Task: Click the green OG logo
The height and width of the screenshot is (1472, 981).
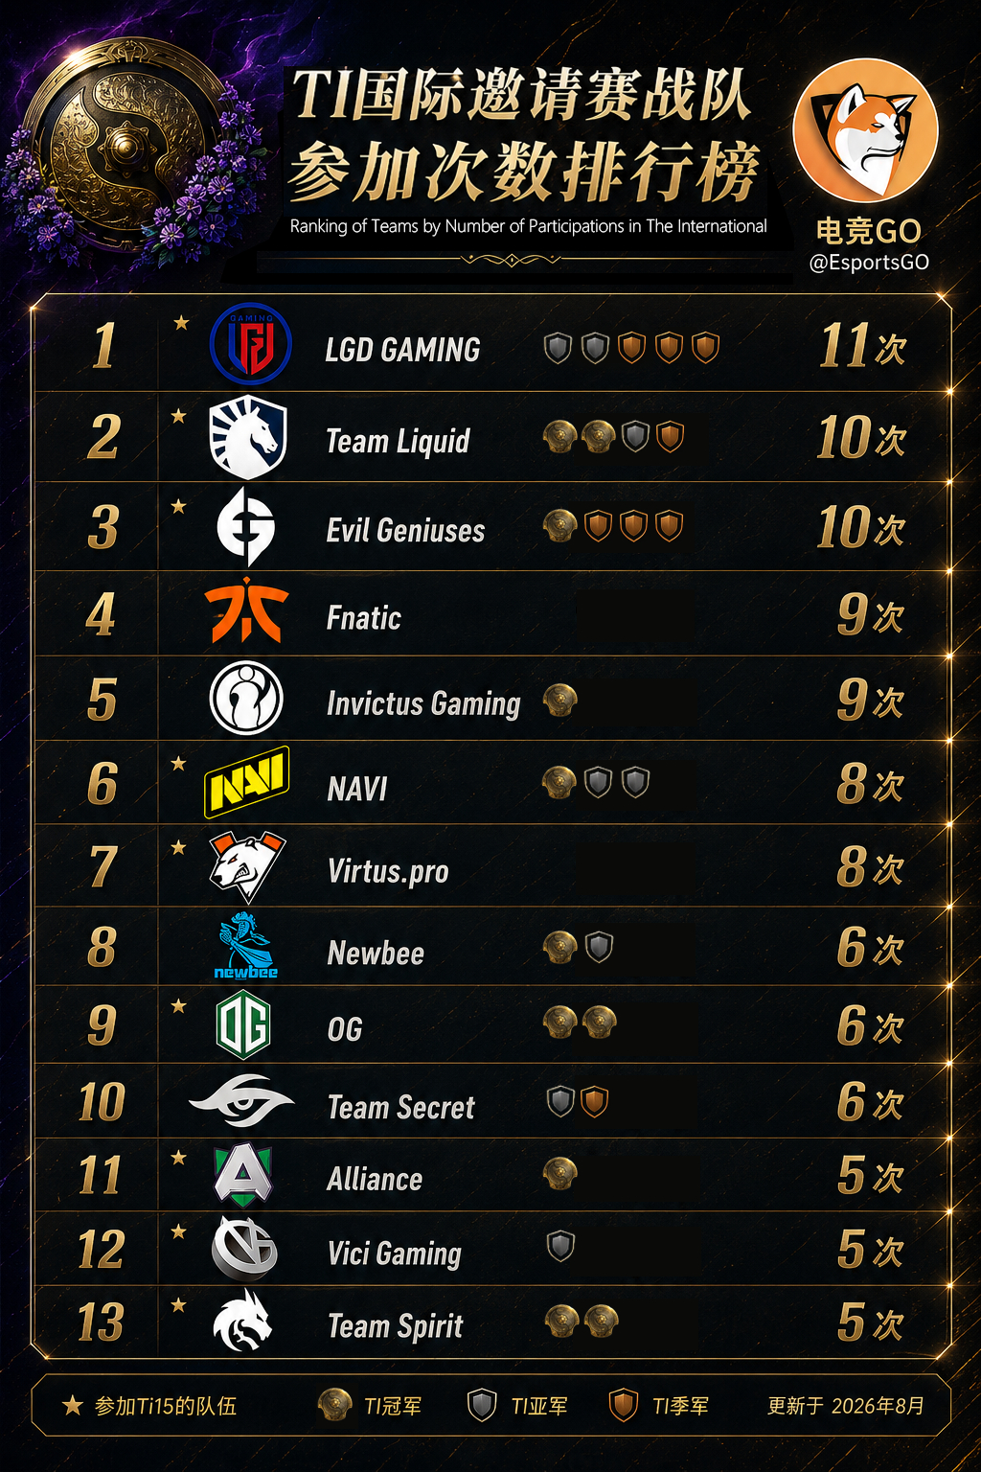Action: pos(244,1025)
